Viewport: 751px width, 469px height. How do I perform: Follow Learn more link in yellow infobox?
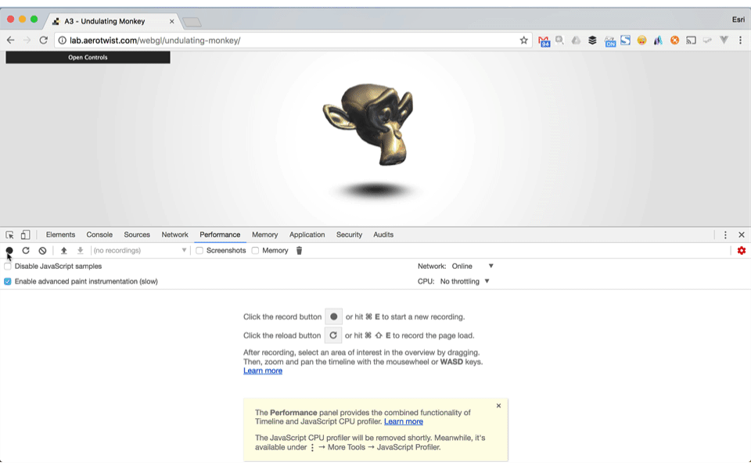(x=404, y=421)
